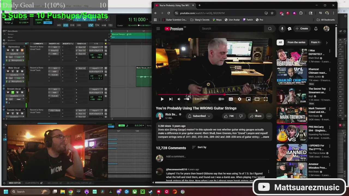The width and height of the screenshot is (349, 196).
Task: Open the PRS McCarty 594 video
Action: [x=292, y=133]
